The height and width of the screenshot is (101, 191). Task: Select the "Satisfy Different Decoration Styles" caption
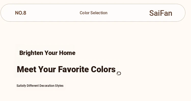pos(40,86)
